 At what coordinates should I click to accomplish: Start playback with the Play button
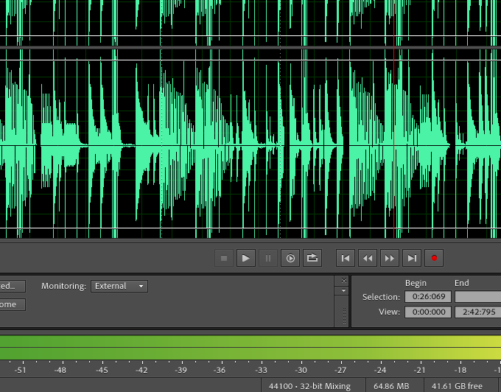click(245, 258)
